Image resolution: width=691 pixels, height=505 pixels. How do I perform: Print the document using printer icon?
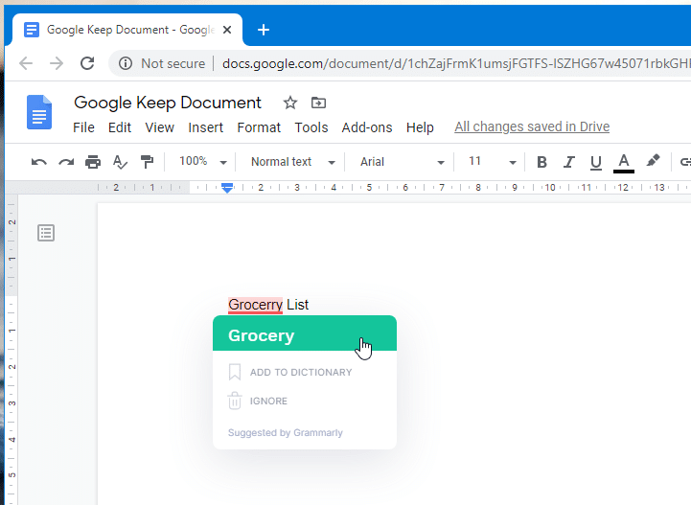pyautogui.click(x=93, y=162)
